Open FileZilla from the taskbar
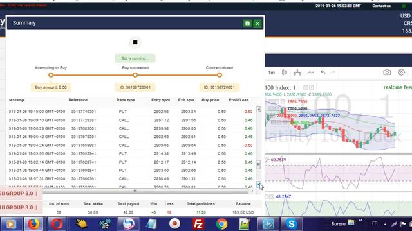The height and width of the screenshot is (231, 412). (198, 224)
